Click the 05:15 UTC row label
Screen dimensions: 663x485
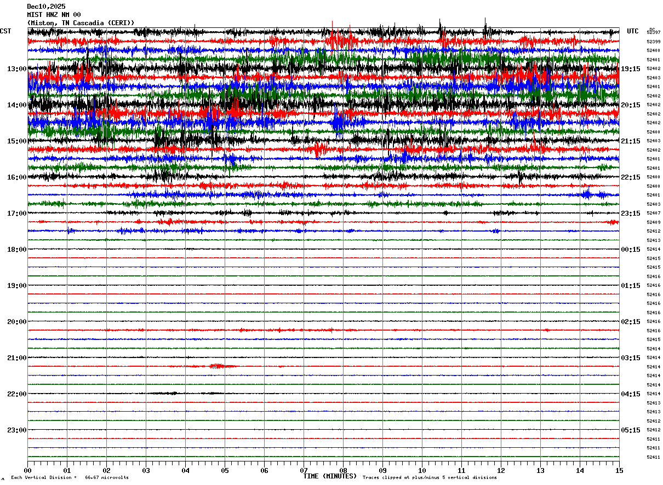[x=631, y=430]
